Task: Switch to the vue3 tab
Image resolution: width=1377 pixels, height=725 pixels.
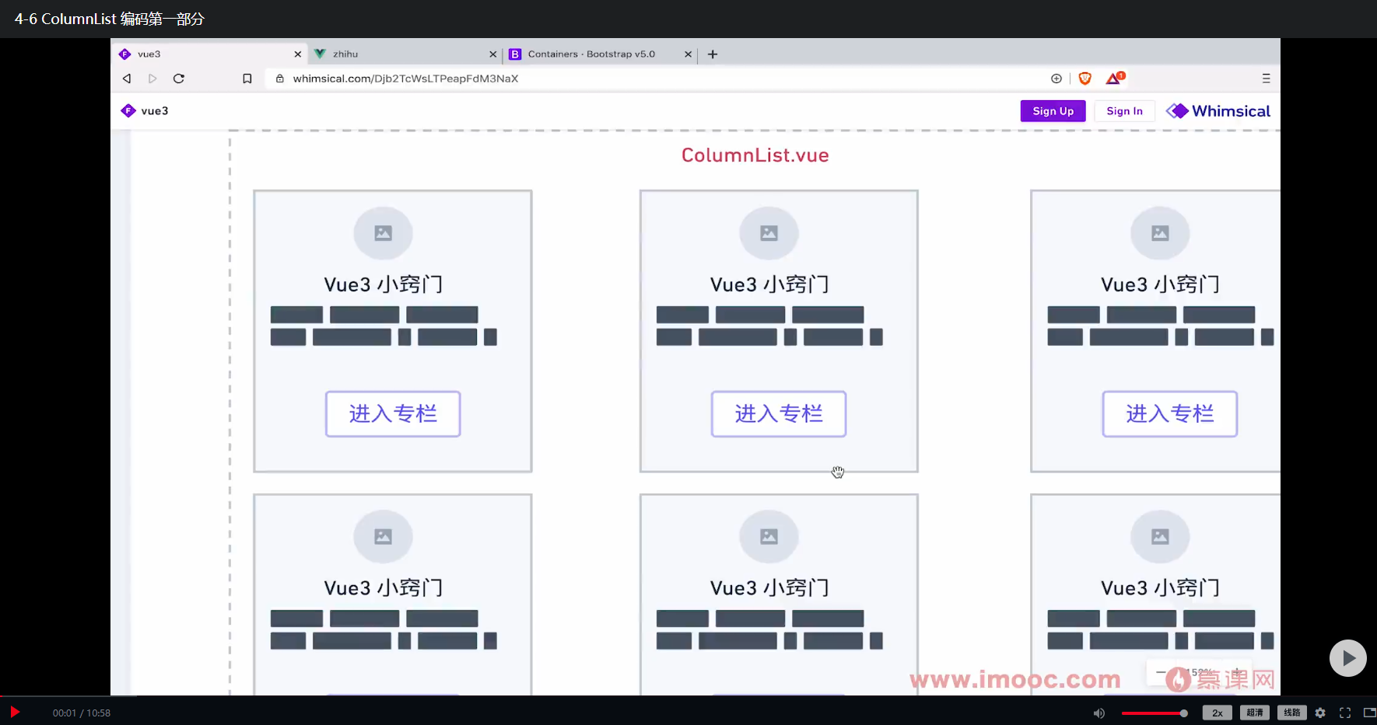Action: pos(209,54)
